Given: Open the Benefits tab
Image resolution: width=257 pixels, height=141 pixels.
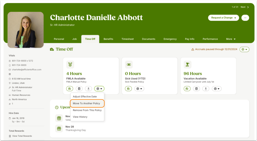Looking at the screenshot, I should click(x=108, y=39).
